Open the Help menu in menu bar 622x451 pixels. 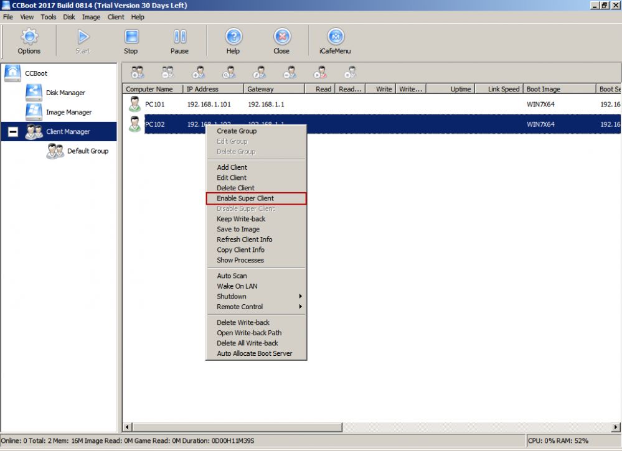coord(138,17)
